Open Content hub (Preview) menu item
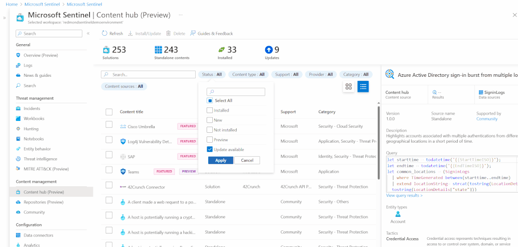The height and width of the screenshot is (247, 518). (x=51, y=192)
